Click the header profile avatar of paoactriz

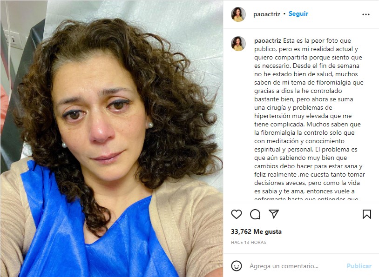point(238,14)
